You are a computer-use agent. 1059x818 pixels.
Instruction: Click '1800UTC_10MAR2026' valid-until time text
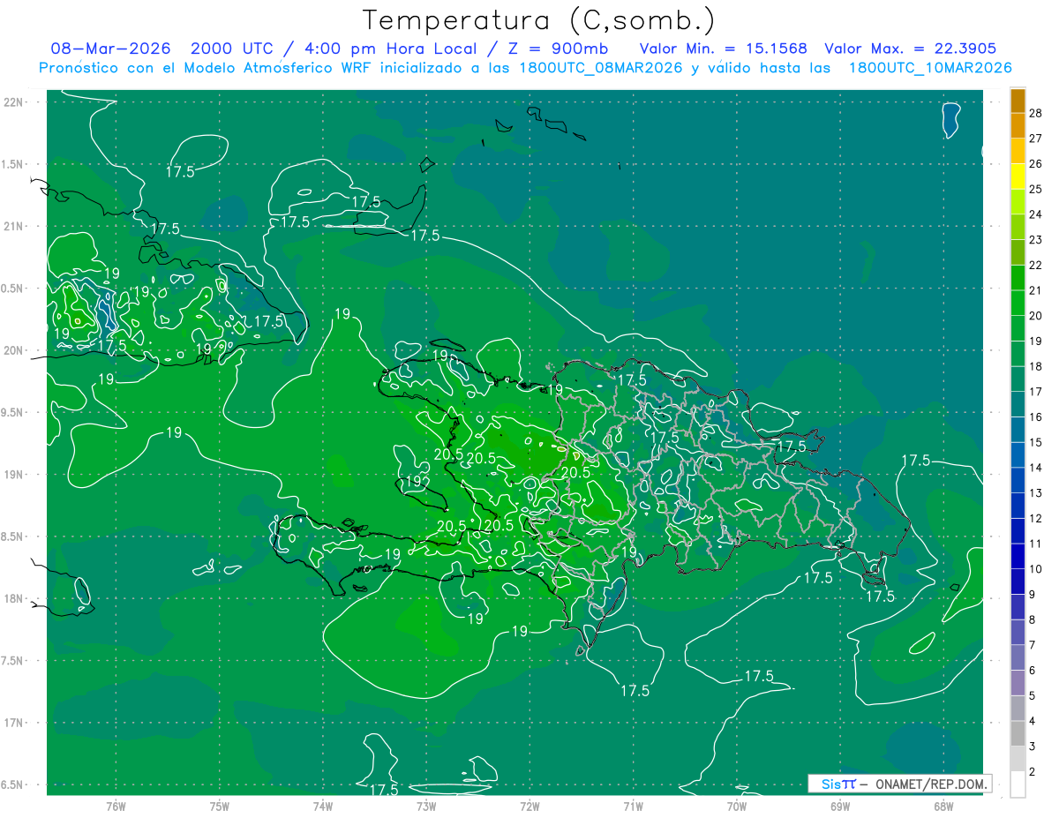(x=929, y=68)
